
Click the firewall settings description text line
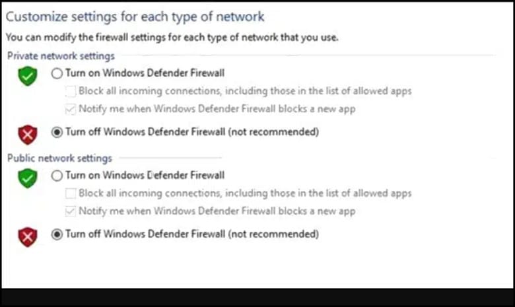coord(172,38)
